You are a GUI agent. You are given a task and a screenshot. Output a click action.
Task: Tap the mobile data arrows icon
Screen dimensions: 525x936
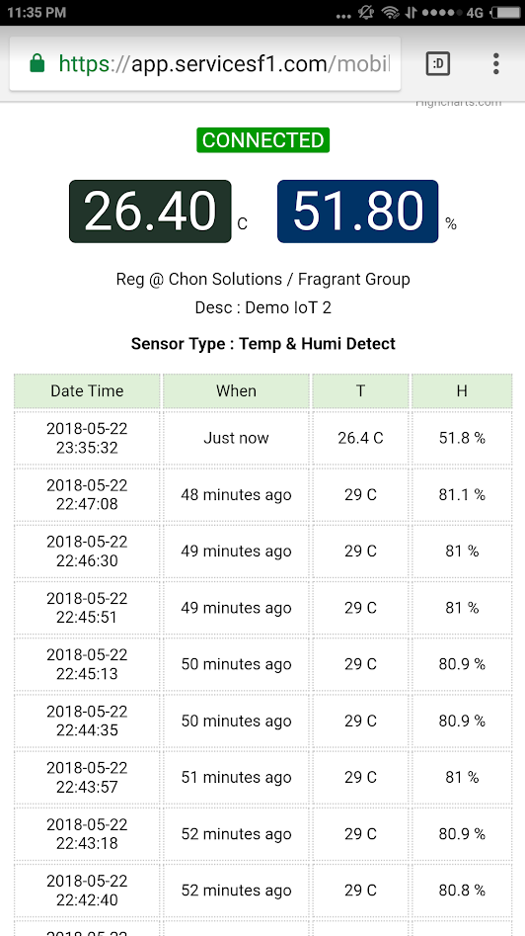pyautogui.click(x=411, y=13)
